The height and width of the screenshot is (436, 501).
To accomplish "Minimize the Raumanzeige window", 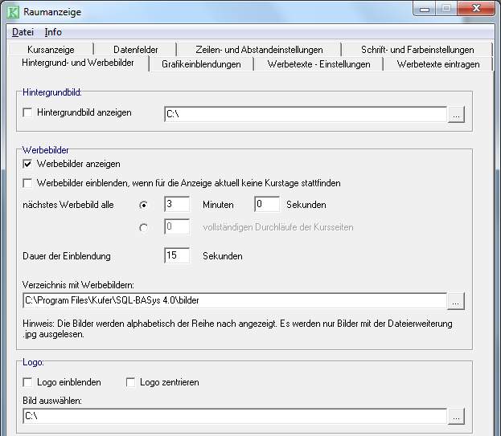I will click(x=425, y=9).
